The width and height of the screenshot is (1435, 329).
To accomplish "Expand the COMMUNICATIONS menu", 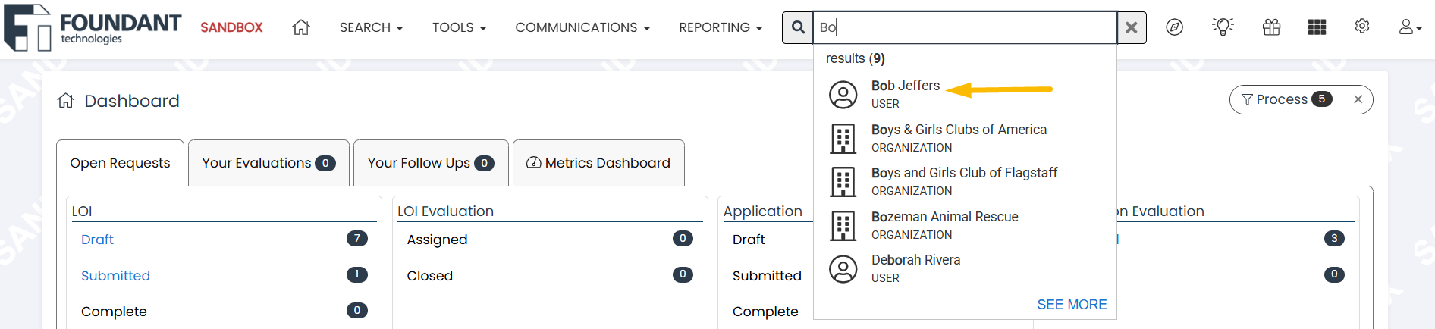I will pos(582,27).
